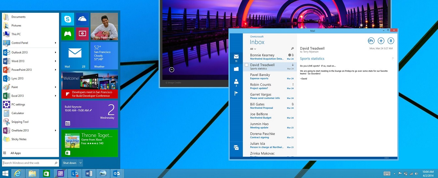Click the Mail inbox icon in Mail sidebar

236,57
